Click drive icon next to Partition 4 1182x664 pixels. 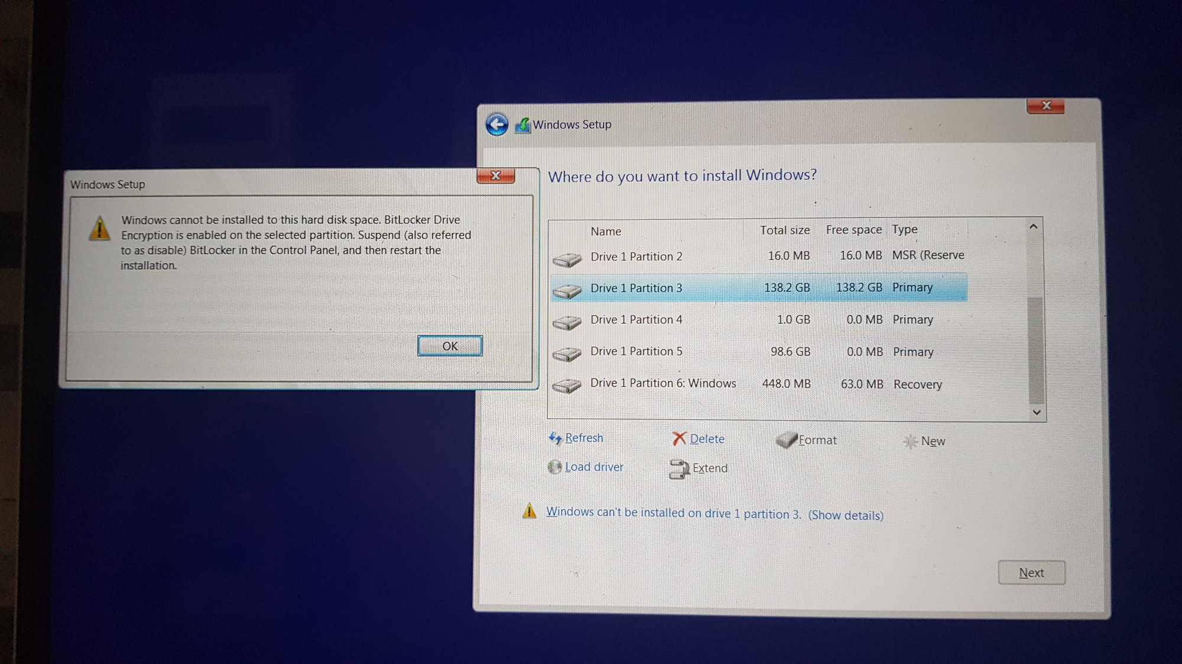coord(567,323)
